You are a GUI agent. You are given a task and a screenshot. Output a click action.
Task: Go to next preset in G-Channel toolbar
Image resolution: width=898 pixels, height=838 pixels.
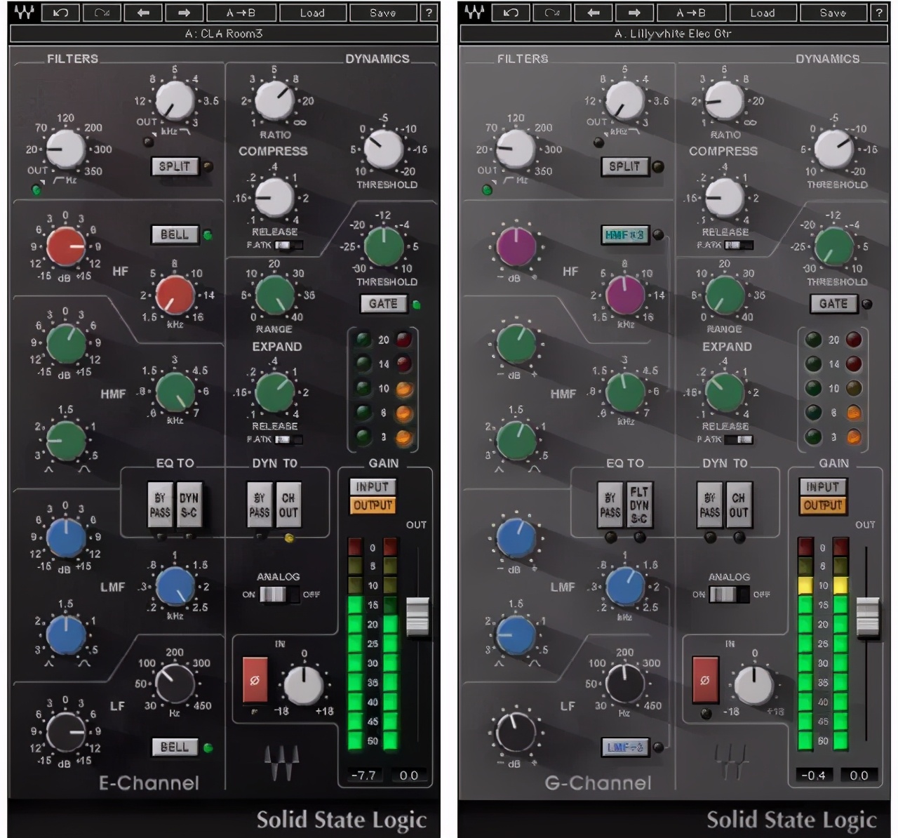point(635,13)
